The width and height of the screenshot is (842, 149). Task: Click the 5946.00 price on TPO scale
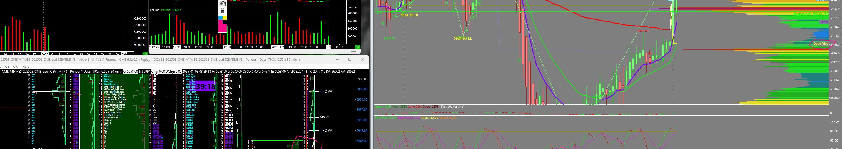point(362,141)
